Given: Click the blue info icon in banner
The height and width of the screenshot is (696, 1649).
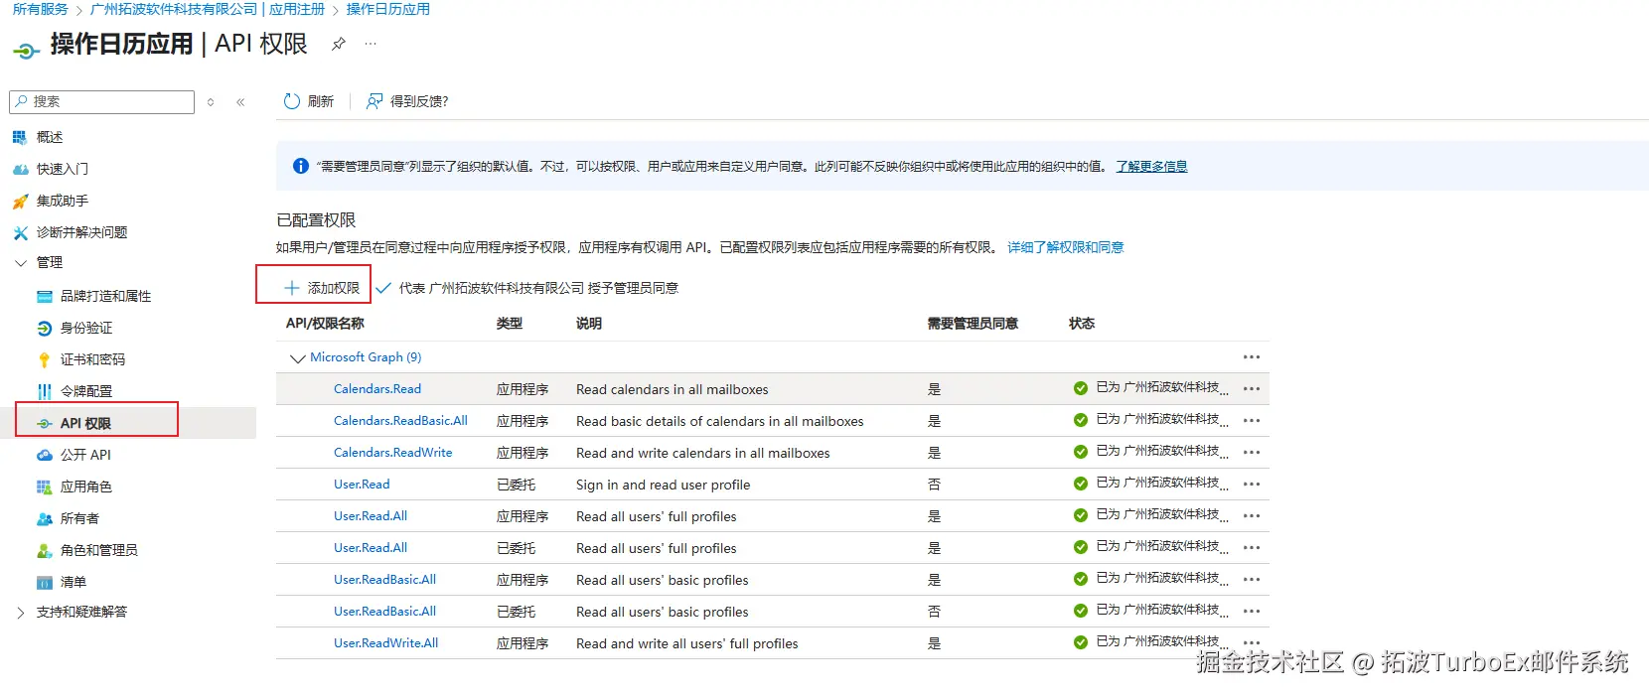Looking at the screenshot, I should pos(301,166).
